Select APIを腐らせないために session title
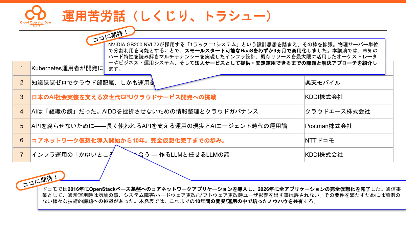The image size is (406, 228). click(159, 126)
